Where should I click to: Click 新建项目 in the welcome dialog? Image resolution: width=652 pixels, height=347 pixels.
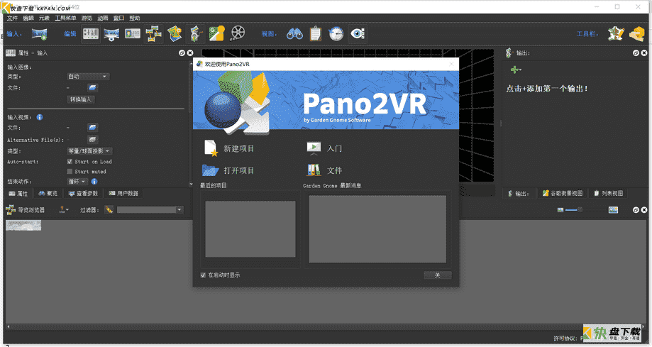[229, 148]
